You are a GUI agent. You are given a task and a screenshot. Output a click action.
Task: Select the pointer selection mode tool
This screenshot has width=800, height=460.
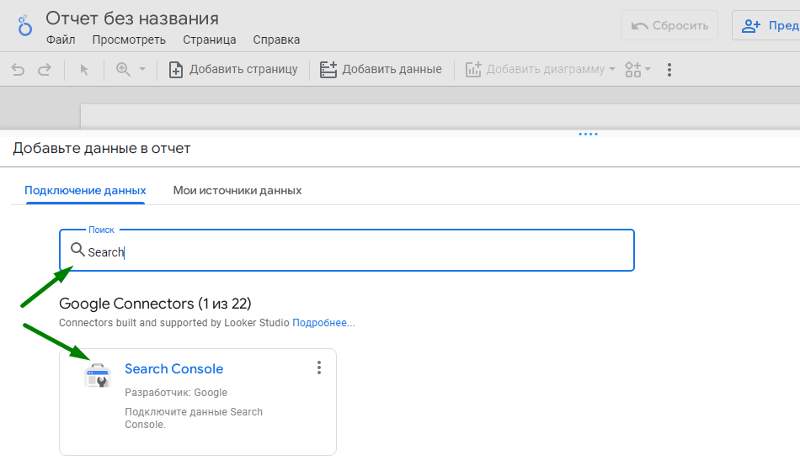tap(84, 69)
